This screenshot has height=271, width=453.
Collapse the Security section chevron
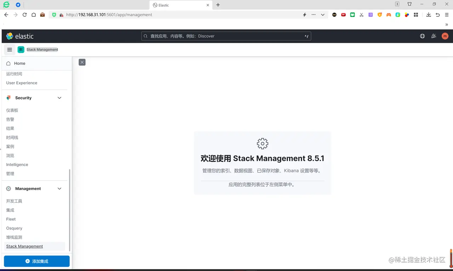(59, 98)
